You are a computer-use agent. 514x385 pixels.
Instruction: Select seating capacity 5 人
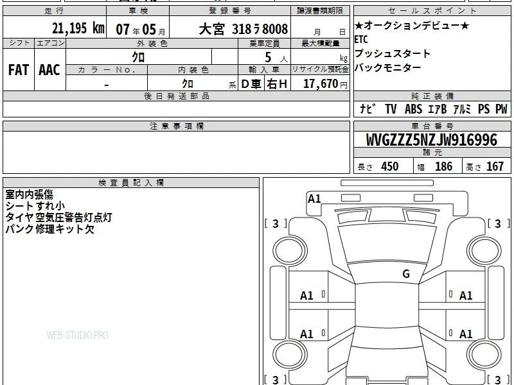coord(276,58)
